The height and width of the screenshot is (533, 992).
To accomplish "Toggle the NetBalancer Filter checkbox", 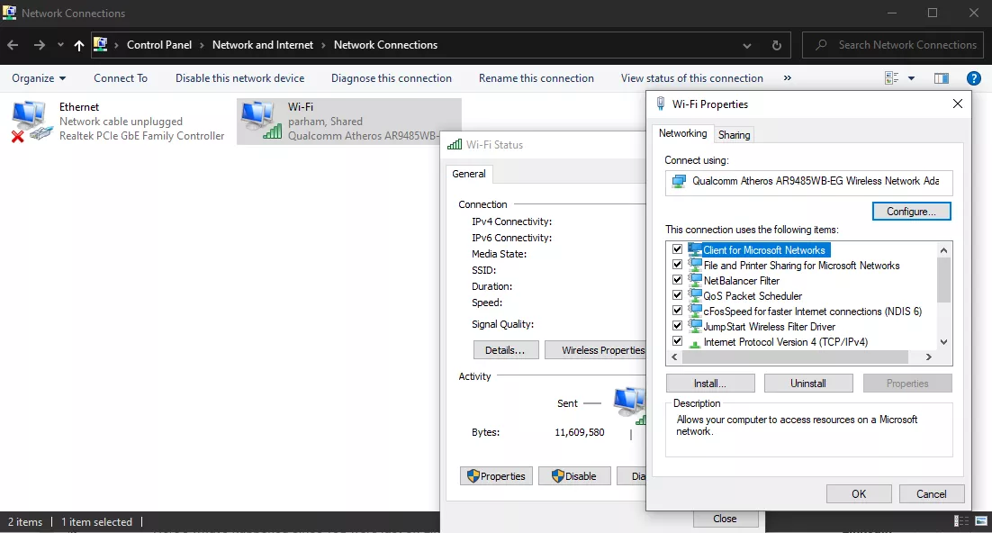I will pos(677,280).
